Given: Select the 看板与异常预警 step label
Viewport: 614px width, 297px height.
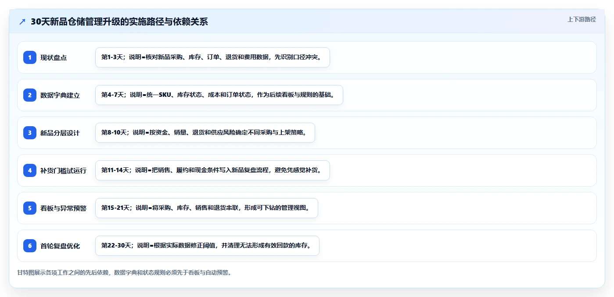Looking at the screenshot, I should (x=63, y=208).
